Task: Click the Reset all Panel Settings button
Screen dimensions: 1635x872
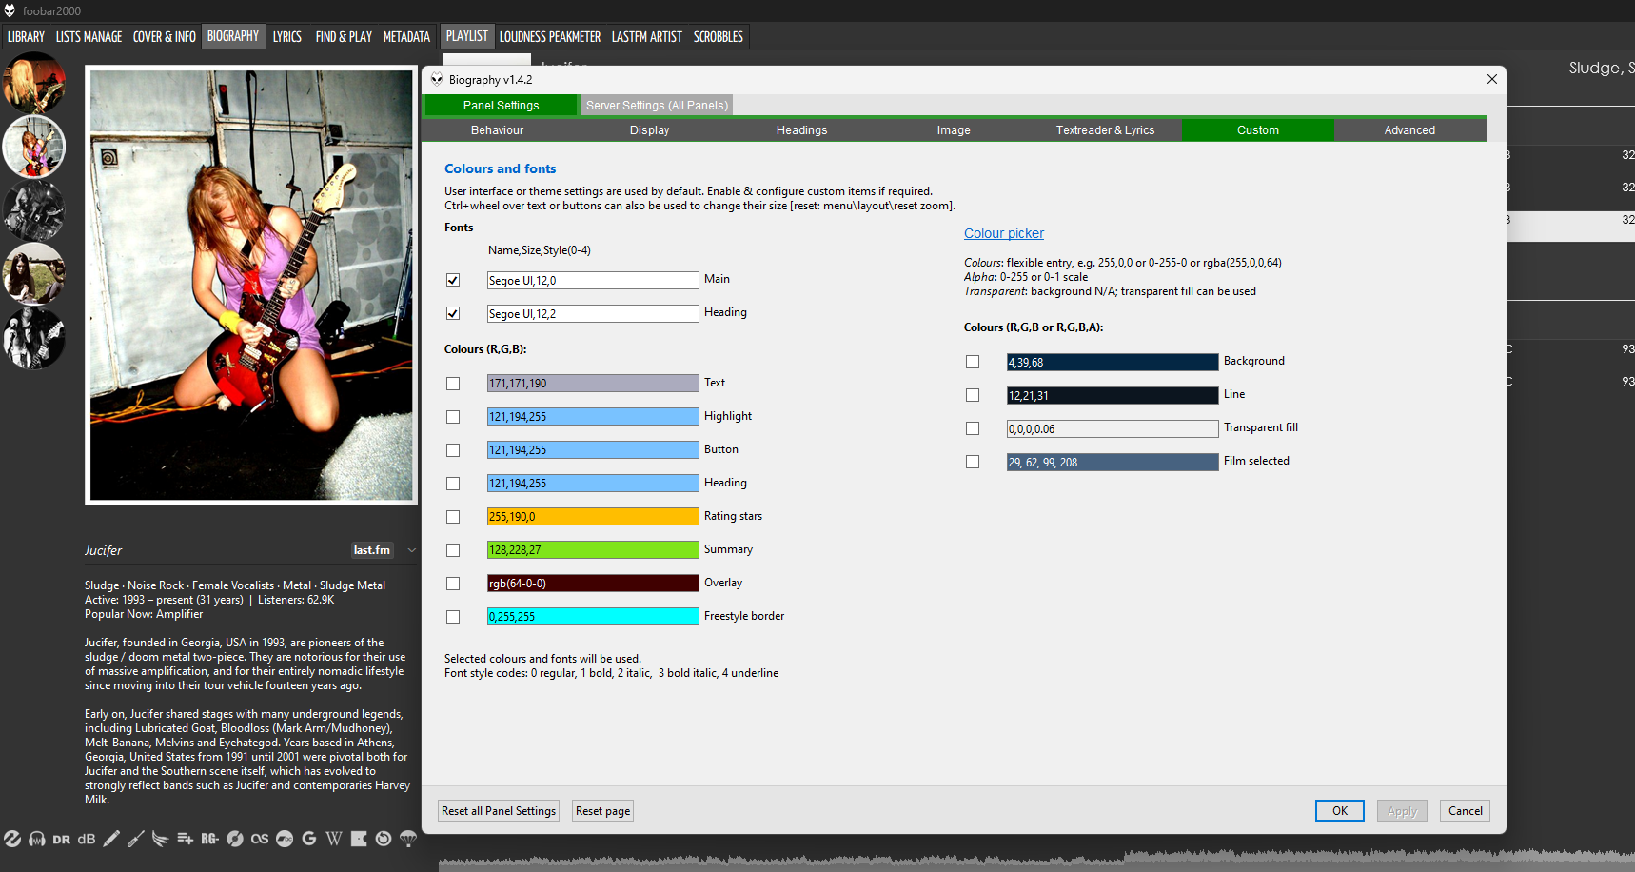Action: (499, 811)
